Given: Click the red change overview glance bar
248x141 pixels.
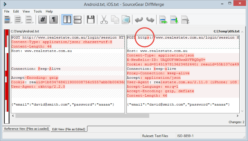Looking at the screenshot, I should tap(7, 77).
